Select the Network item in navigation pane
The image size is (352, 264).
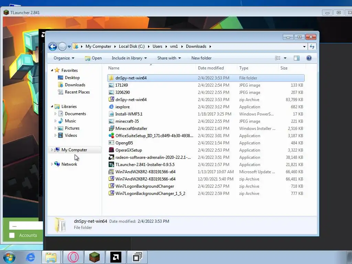[66, 164]
